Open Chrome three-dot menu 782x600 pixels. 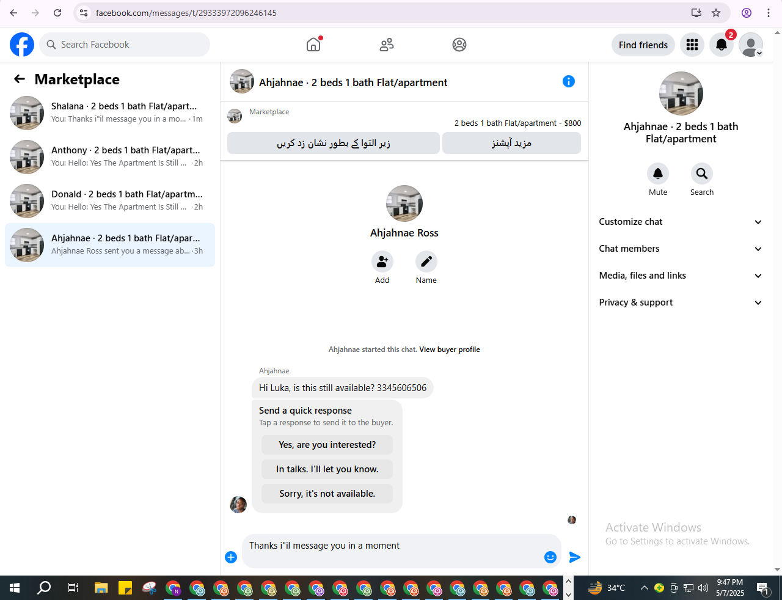click(769, 13)
